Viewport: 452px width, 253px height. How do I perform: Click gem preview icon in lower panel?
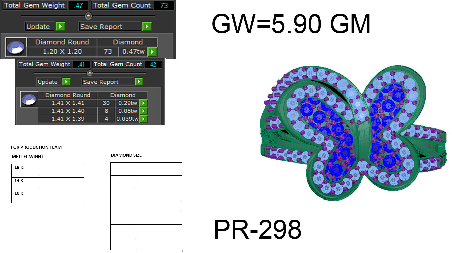tap(29, 99)
